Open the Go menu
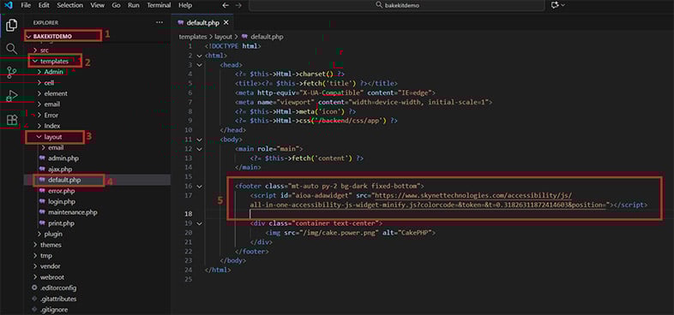674x315 pixels. 116,6
